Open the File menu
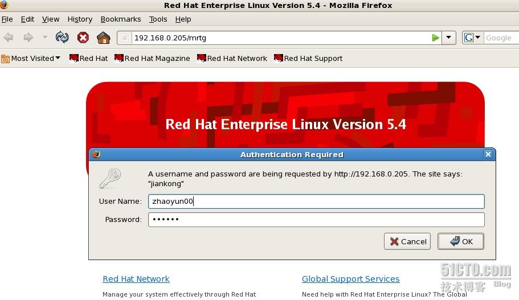This screenshot has height=300, width=519. click(7, 19)
